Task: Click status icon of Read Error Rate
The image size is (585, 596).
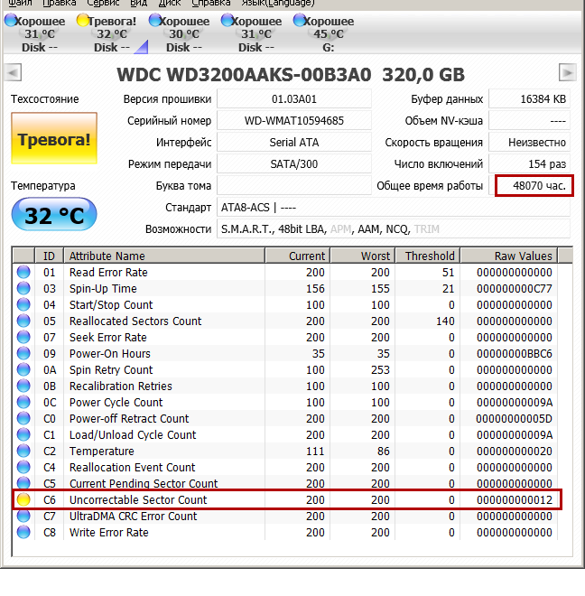Action: pyautogui.click(x=23, y=272)
